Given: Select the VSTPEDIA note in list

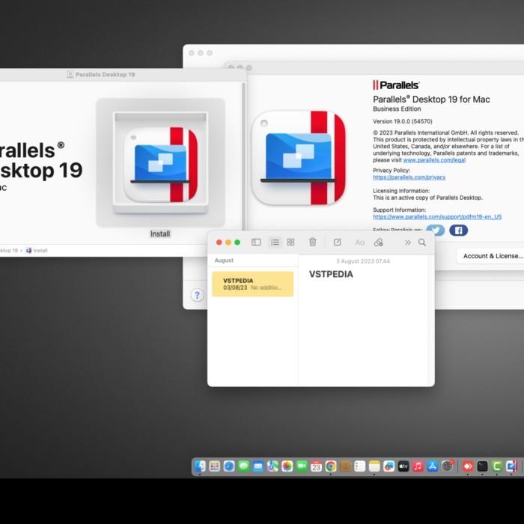Looking at the screenshot, I should (x=252, y=284).
